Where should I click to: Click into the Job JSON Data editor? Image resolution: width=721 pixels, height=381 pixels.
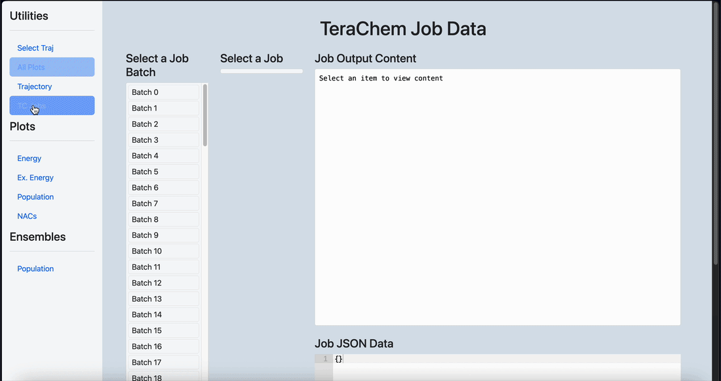click(506, 367)
